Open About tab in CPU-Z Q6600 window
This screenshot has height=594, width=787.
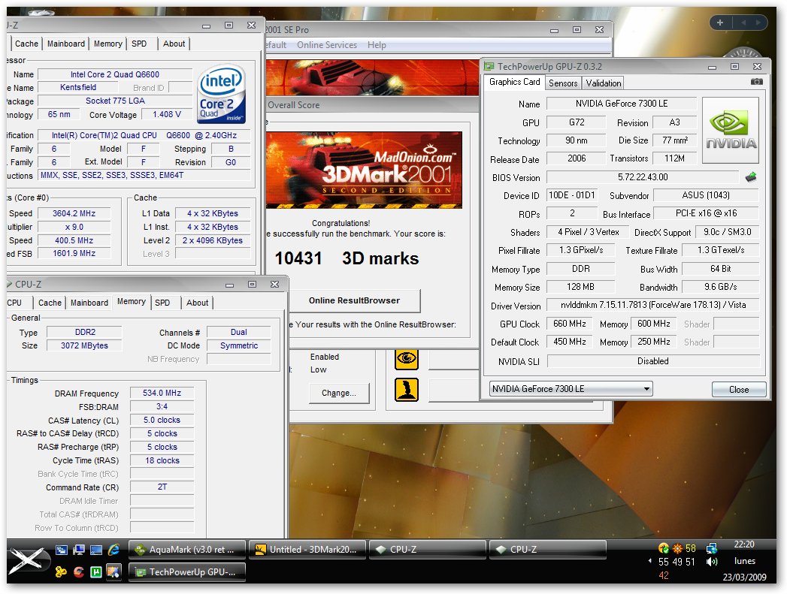[x=174, y=44]
